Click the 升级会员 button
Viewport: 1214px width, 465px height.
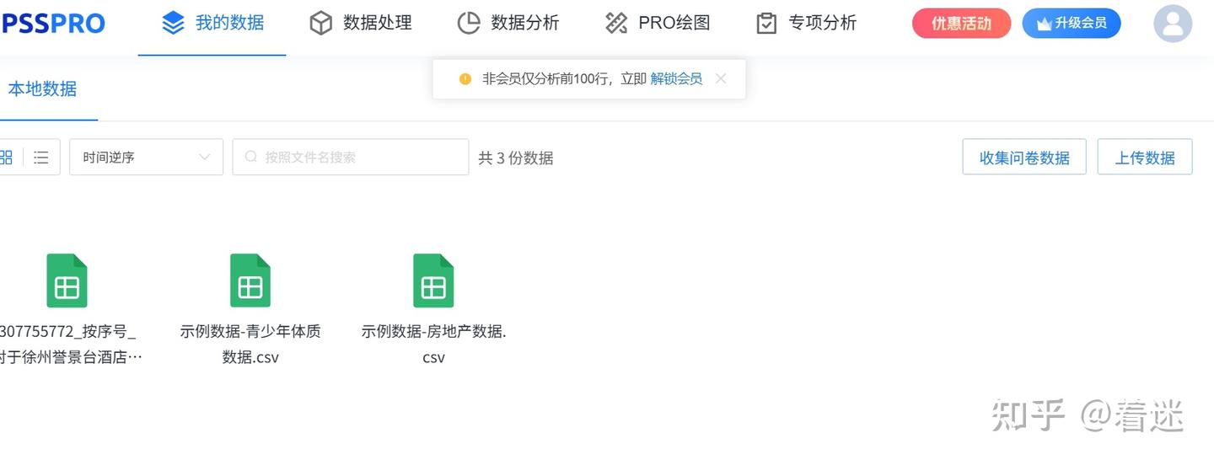click(x=1072, y=24)
